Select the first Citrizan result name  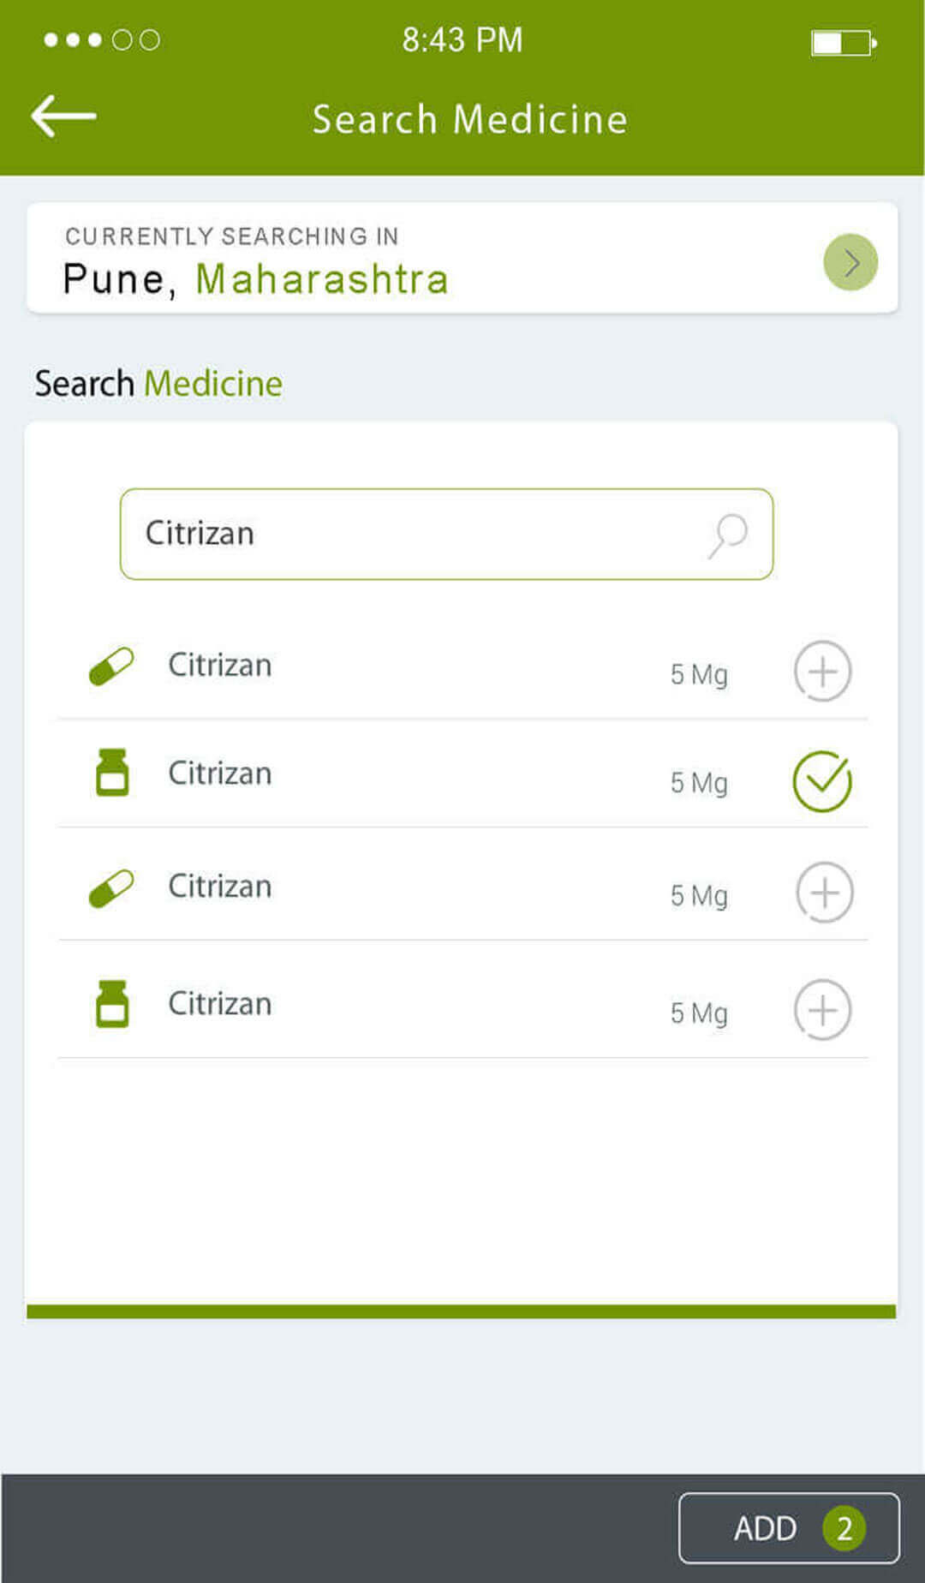tap(220, 666)
